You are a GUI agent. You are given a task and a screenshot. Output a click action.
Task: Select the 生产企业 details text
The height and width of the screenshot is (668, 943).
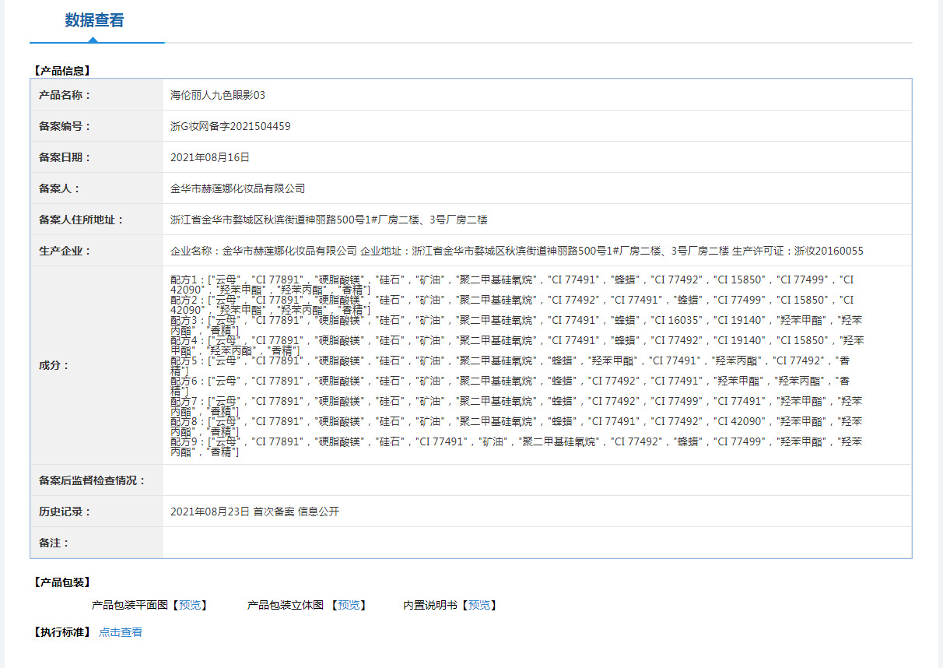pos(517,251)
